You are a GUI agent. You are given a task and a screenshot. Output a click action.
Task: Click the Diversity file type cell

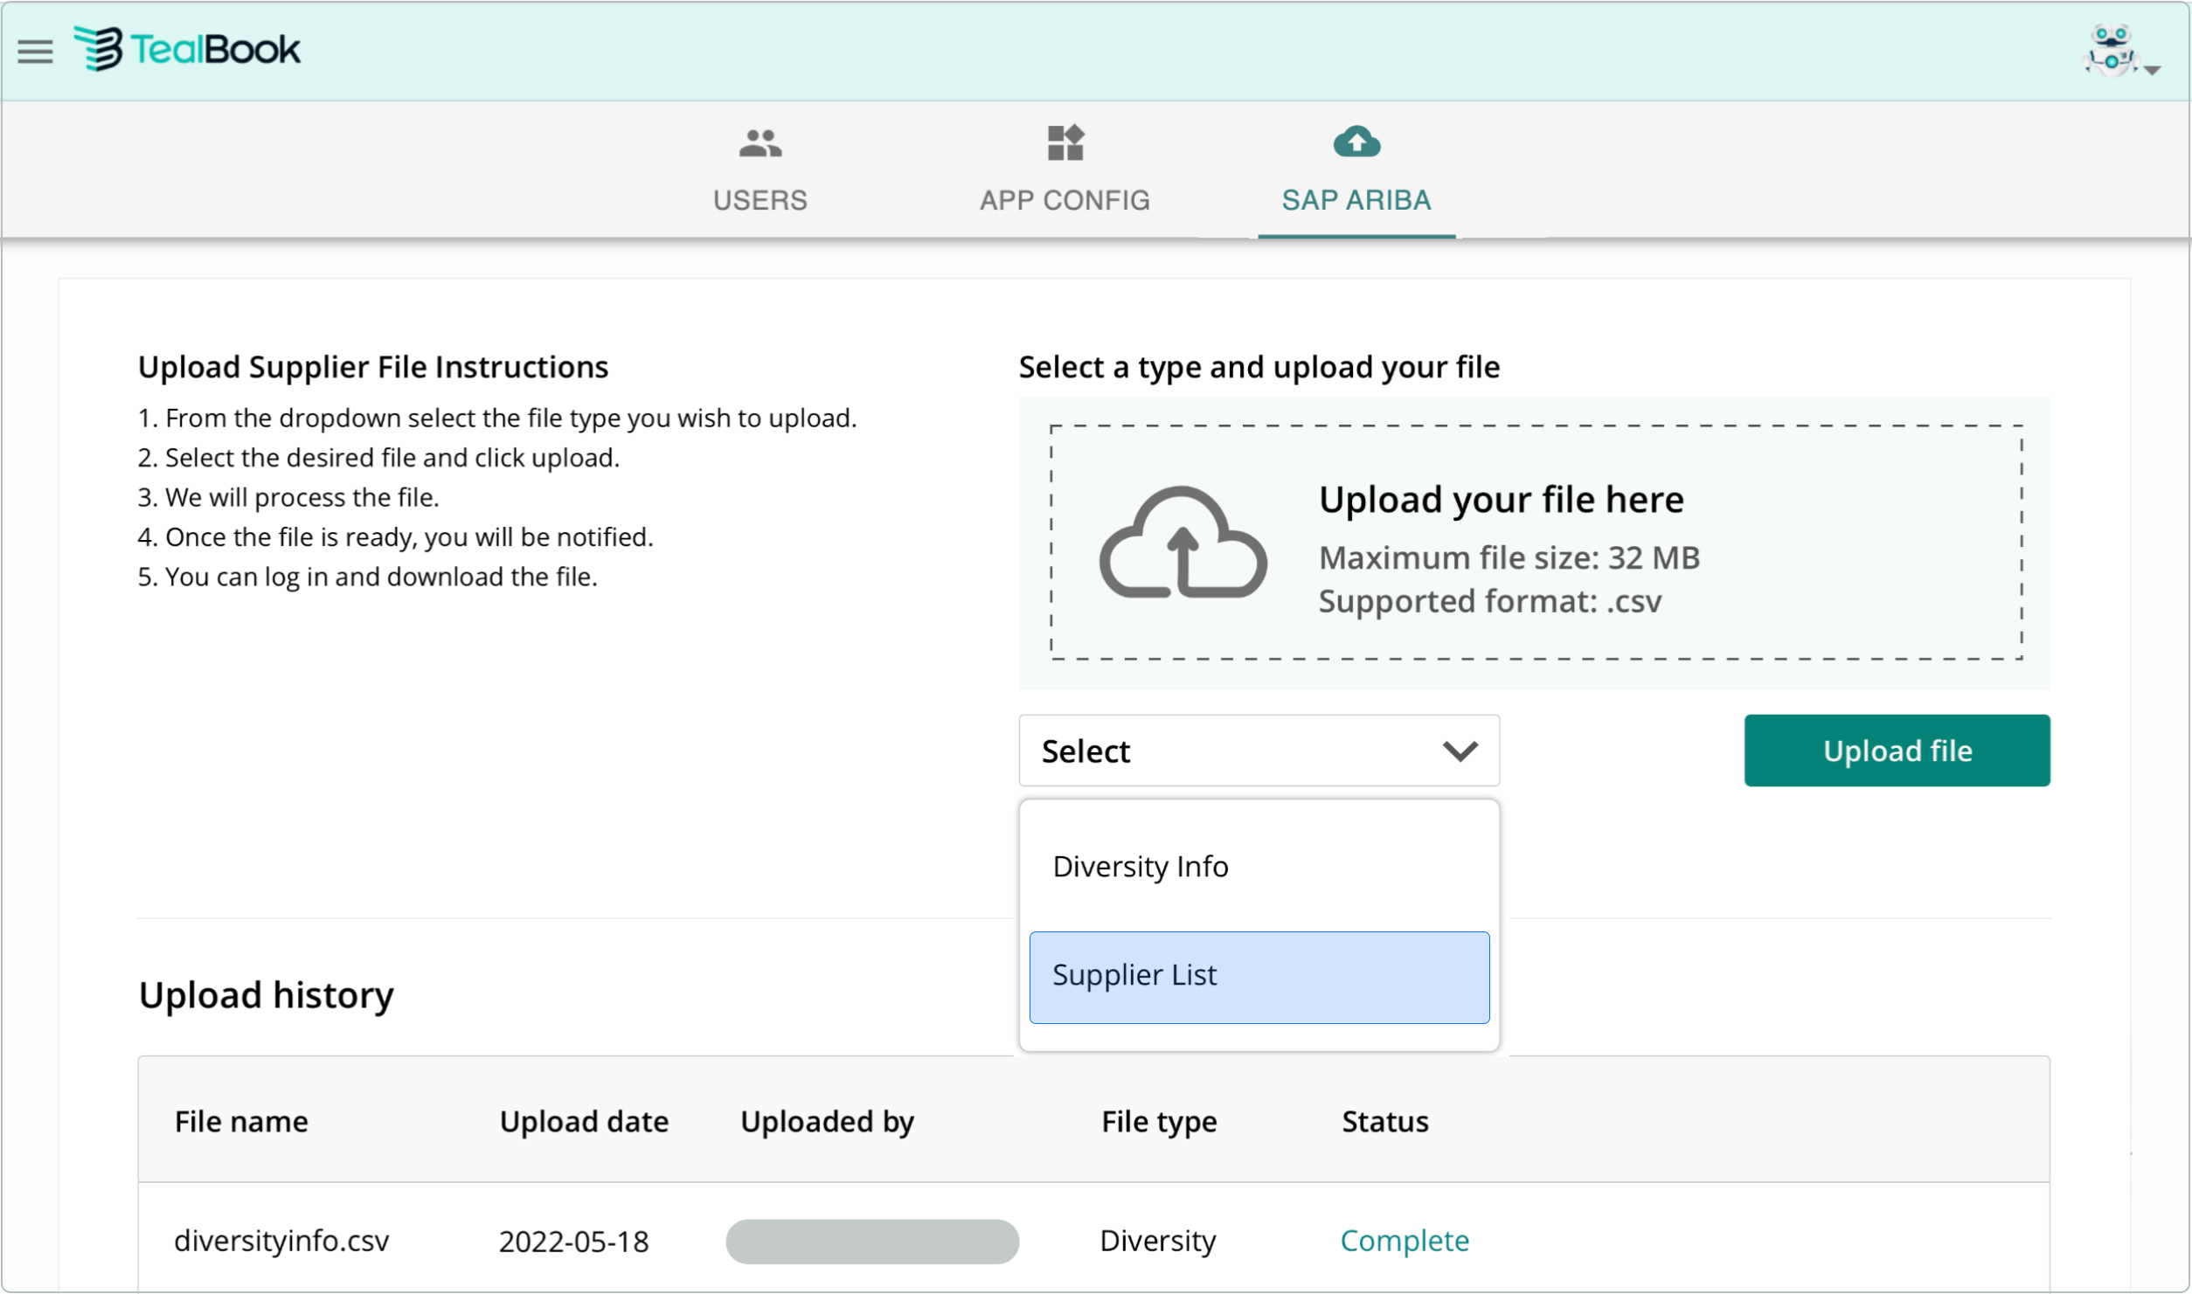click(x=1157, y=1241)
